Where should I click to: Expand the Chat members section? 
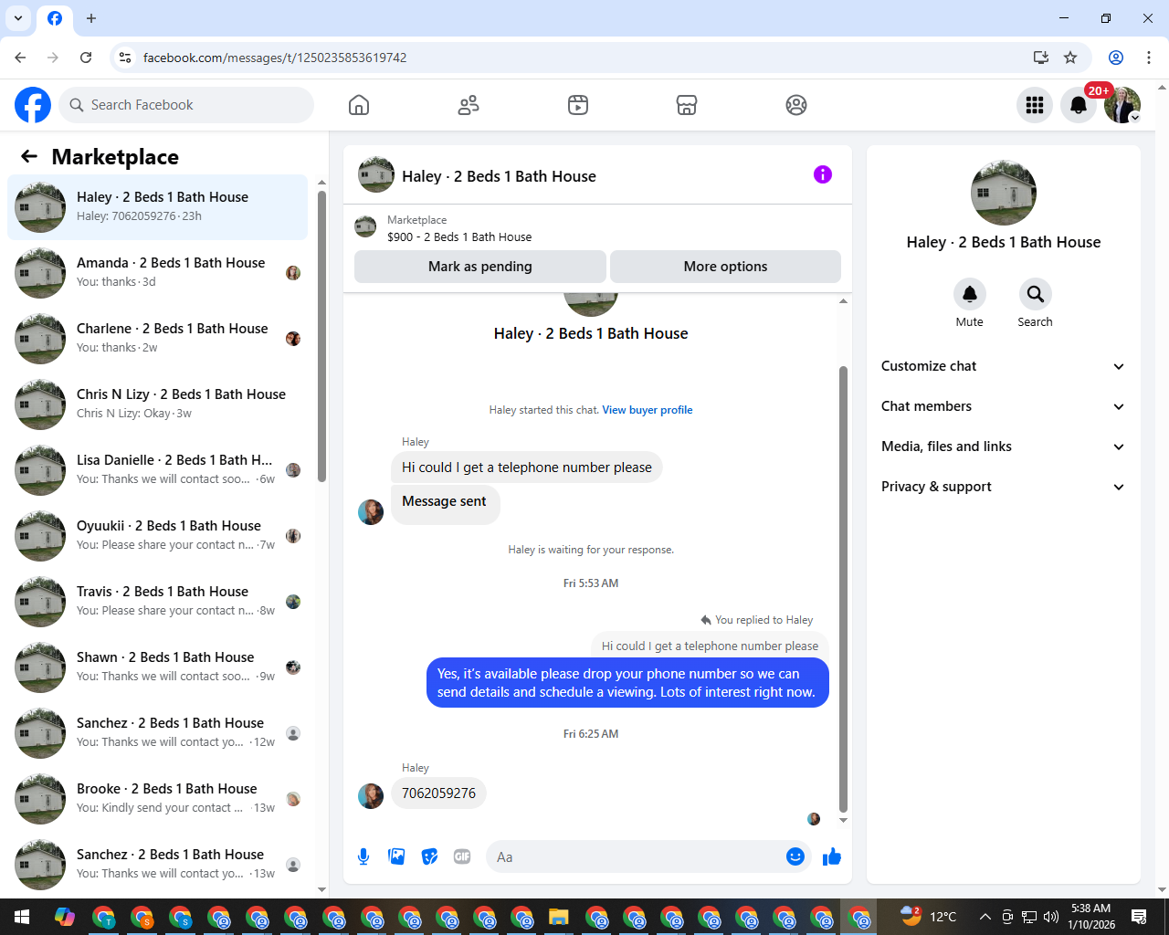click(1002, 406)
